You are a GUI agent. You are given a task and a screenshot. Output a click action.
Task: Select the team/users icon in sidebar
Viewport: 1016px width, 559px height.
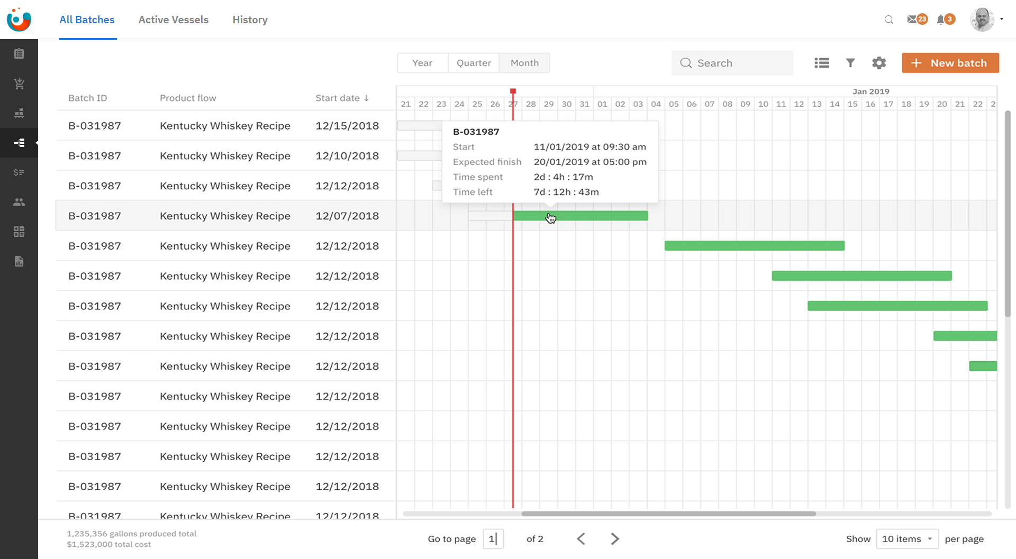tap(19, 201)
